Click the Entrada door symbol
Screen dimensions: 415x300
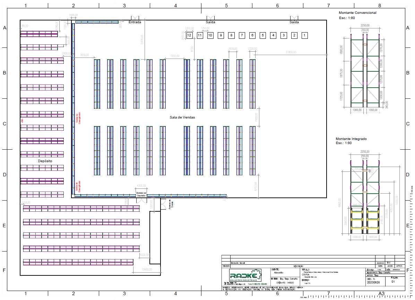pyautogui.click(x=135, y=18)
